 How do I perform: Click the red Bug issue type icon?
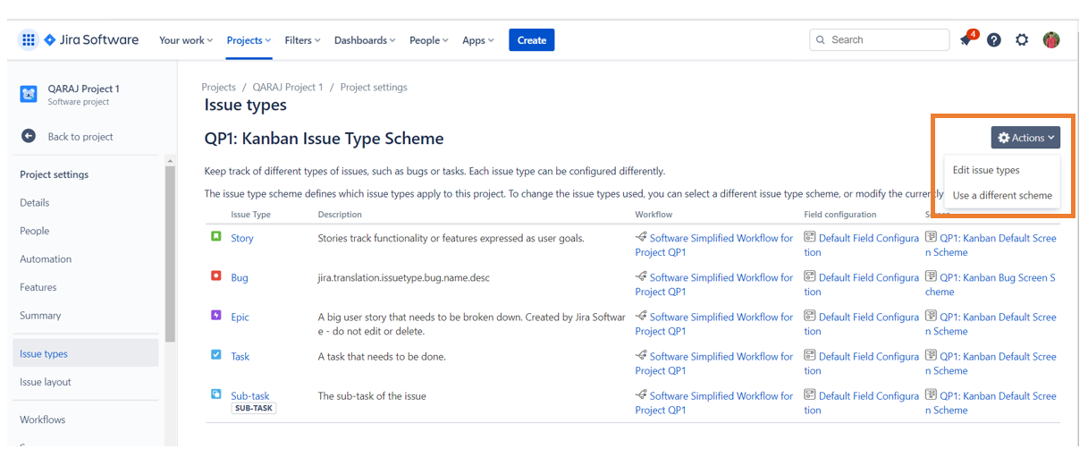215,275
